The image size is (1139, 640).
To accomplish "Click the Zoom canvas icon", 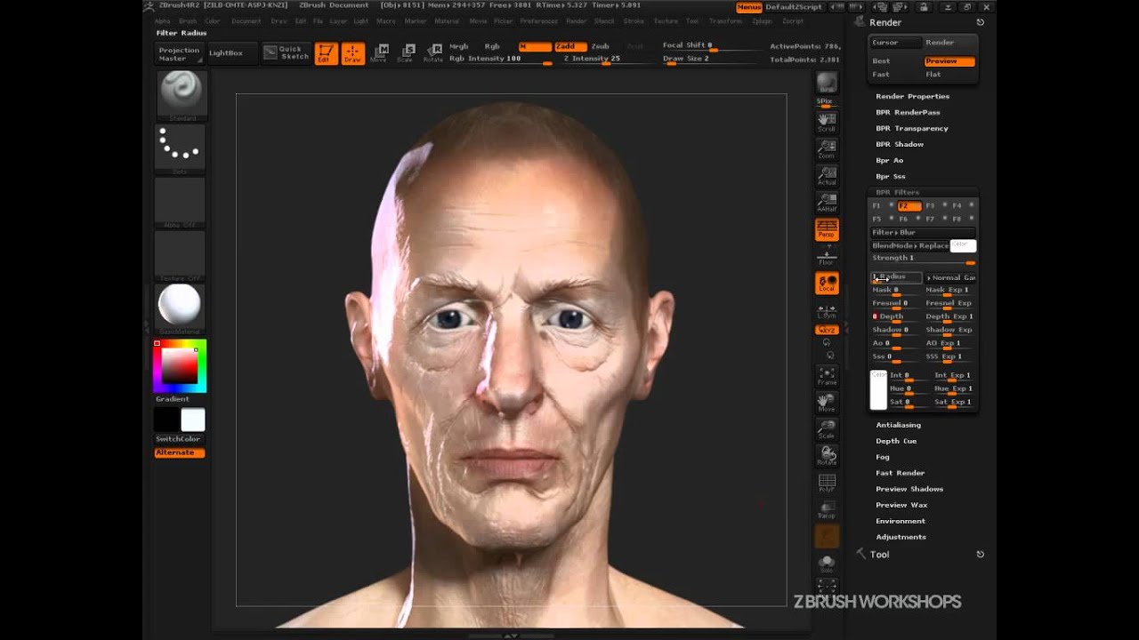I will click(x=827, y=148).
